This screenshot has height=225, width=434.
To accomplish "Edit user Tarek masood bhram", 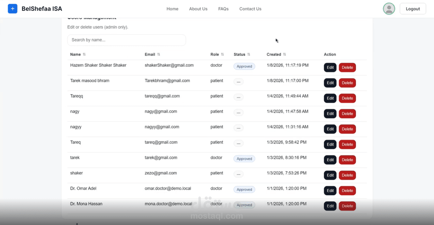I will [330, 83].
